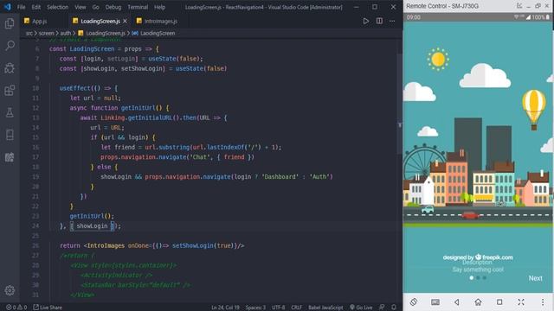This screenshot has height=311, width=554.
Task: Open the Edit menu
Action: [36, 7]
